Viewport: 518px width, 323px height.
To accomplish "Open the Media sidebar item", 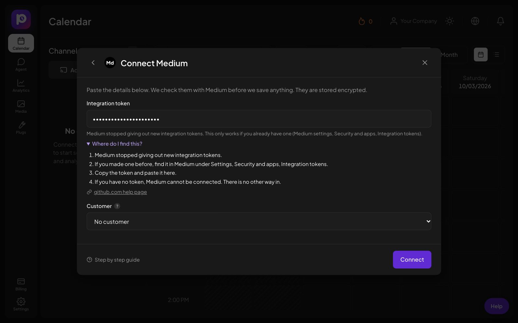I will click(x=21, y=107).
